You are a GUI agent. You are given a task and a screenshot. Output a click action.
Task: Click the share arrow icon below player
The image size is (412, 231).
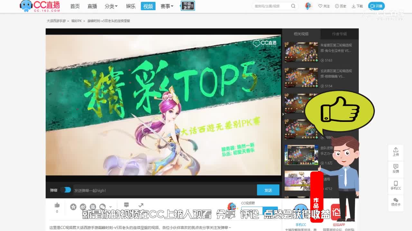pyautogui.click(x=141, y=205)
